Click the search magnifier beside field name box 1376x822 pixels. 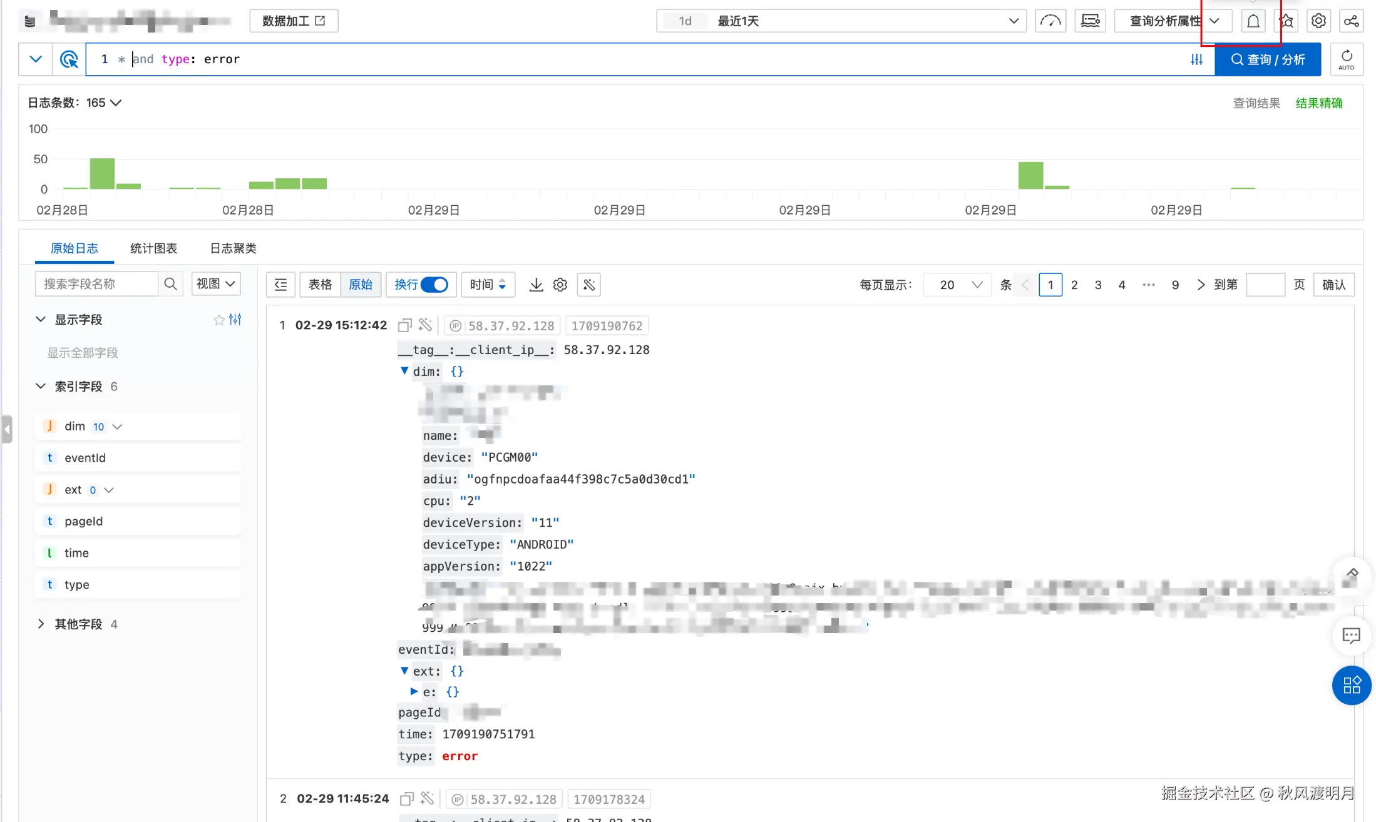click(x=170, y=284)
